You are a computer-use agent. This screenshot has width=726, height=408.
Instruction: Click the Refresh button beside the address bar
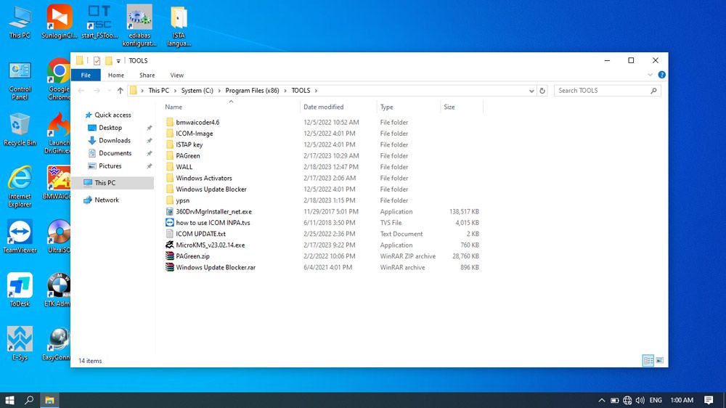(x=542, y=91)
